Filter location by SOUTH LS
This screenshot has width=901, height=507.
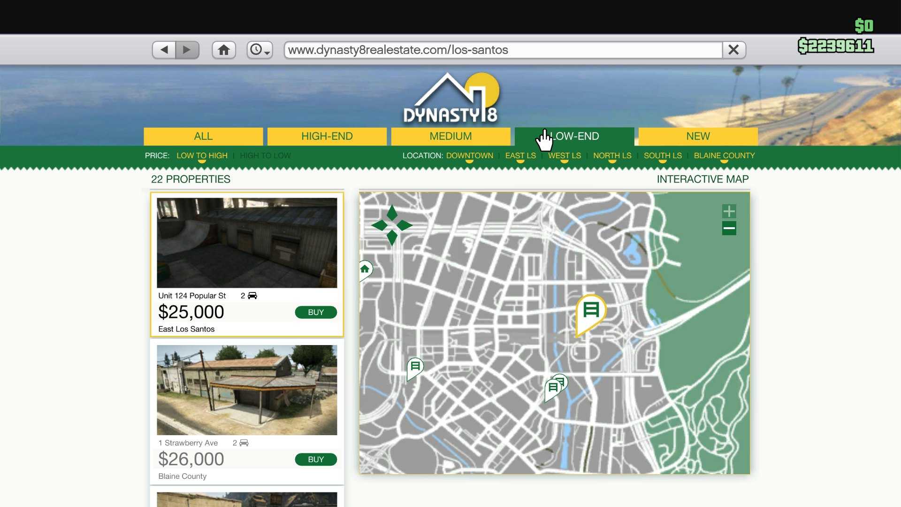[663, 155]
